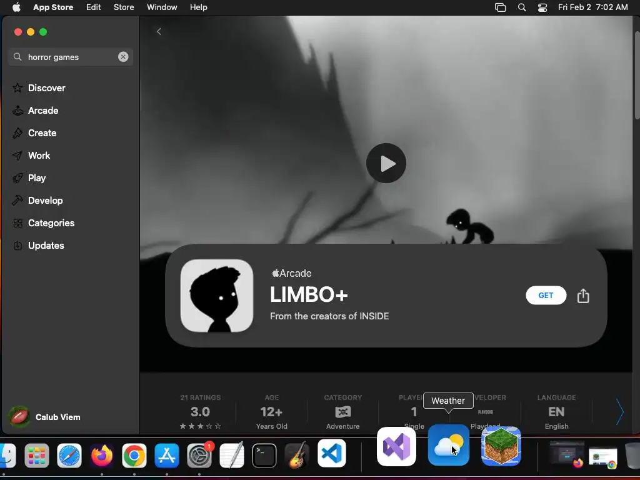Open Finder from the Dock

point(6,456)
